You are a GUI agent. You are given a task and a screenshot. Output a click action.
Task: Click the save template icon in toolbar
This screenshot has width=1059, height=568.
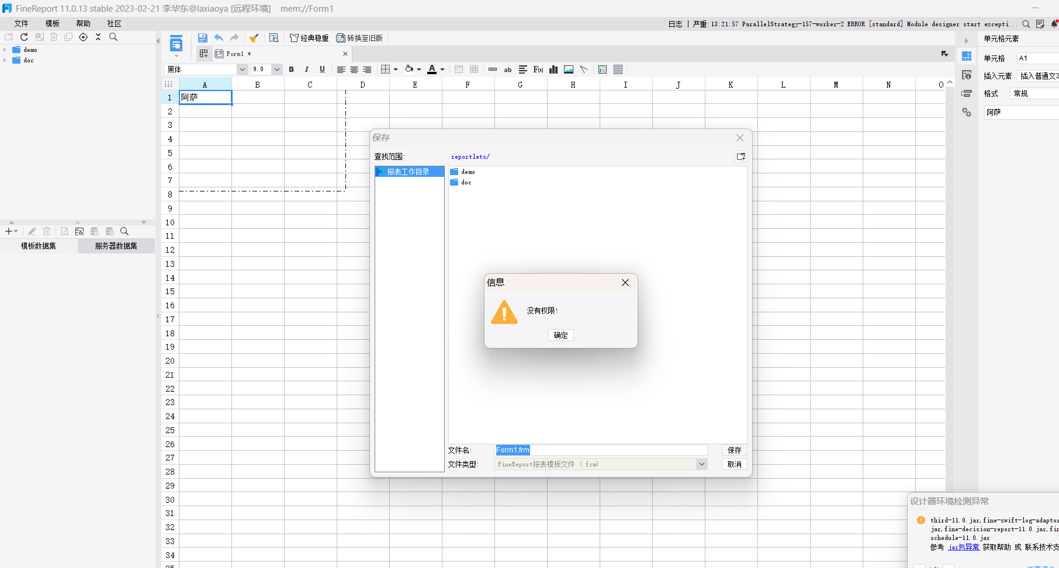click(202, 38)
